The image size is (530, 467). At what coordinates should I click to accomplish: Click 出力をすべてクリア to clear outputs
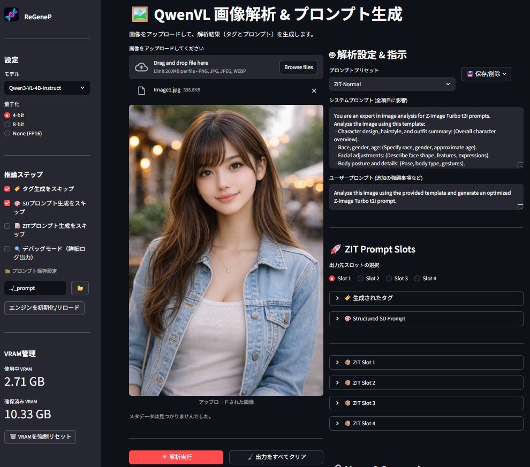pyautogui.click(x=276, y=457)
